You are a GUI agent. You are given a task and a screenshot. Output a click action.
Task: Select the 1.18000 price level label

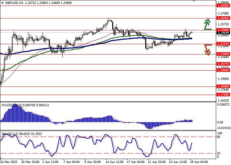pyautogui.click(x=223, y=86)
